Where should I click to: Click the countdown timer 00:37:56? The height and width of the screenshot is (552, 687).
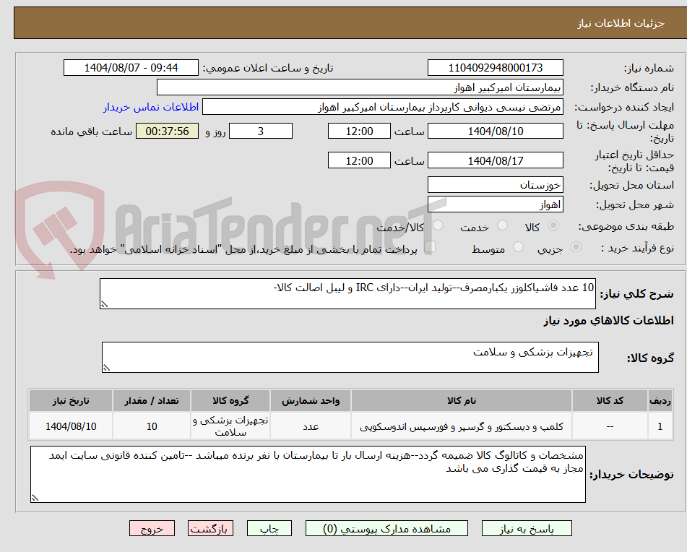[167, 131]
